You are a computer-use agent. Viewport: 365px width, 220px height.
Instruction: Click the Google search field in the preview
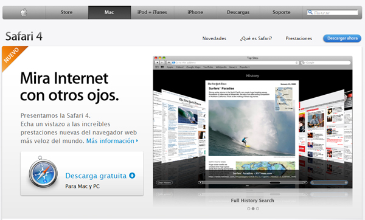click(325, 63)
